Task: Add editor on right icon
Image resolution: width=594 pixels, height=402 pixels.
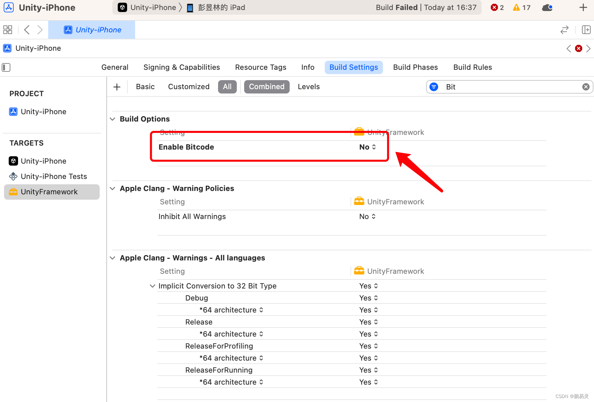Action: pos(586,30)
